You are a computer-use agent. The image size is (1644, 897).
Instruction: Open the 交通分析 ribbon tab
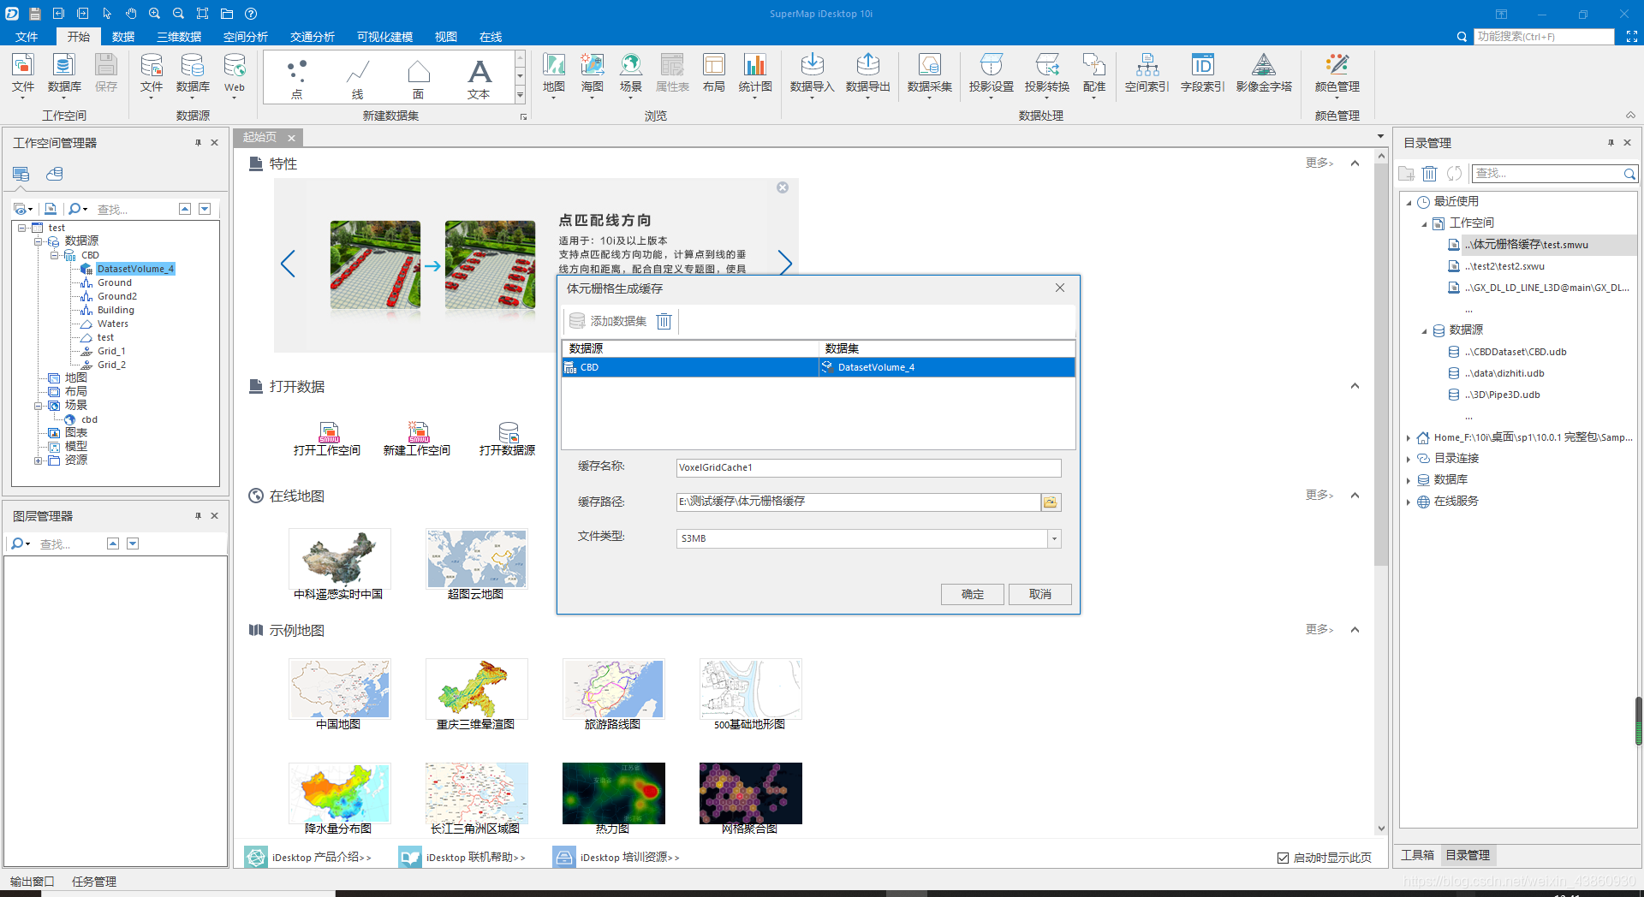(x=313, y=37)
